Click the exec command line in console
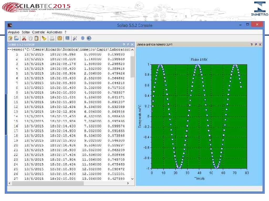Screen dimensions: 269x201 (69, 49)
